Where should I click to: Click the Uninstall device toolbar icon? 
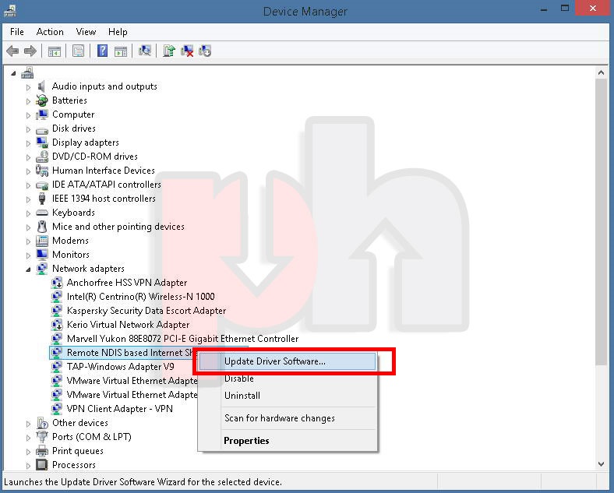(x=187, y=51)
